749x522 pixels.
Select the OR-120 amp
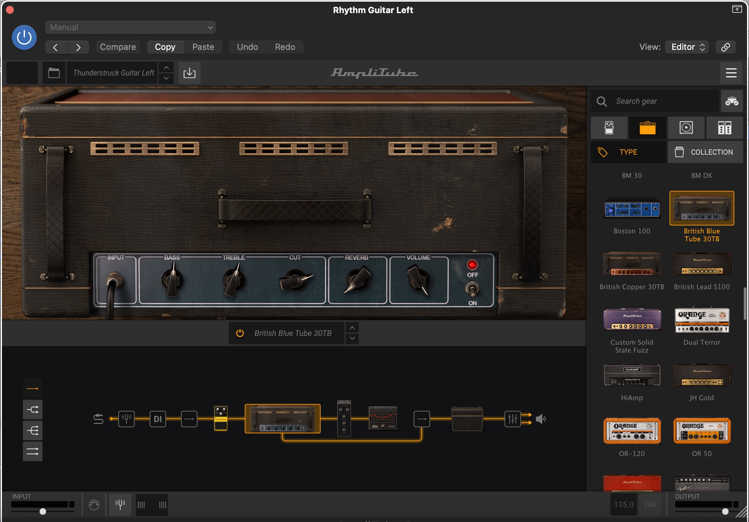632,431
